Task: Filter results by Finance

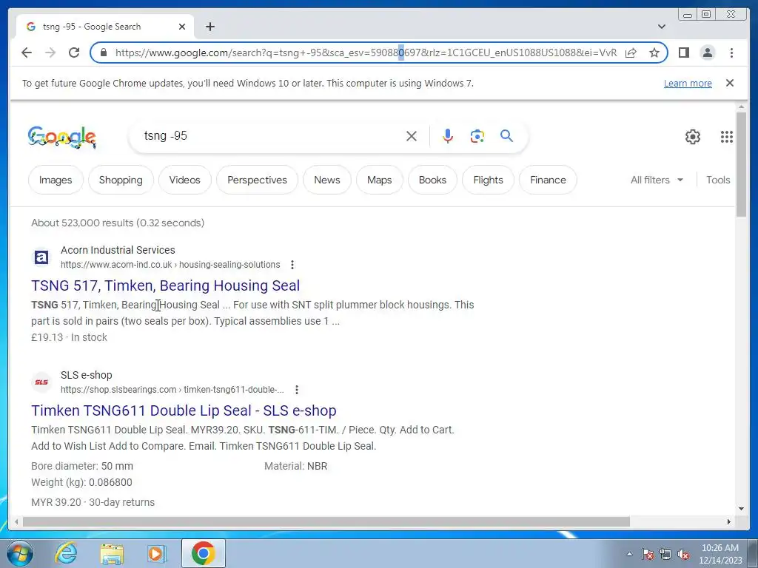Action: (x=548, y=180)
